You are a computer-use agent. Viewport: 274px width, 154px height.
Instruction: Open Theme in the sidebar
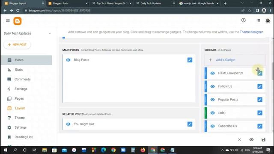[x=27, y=118]
